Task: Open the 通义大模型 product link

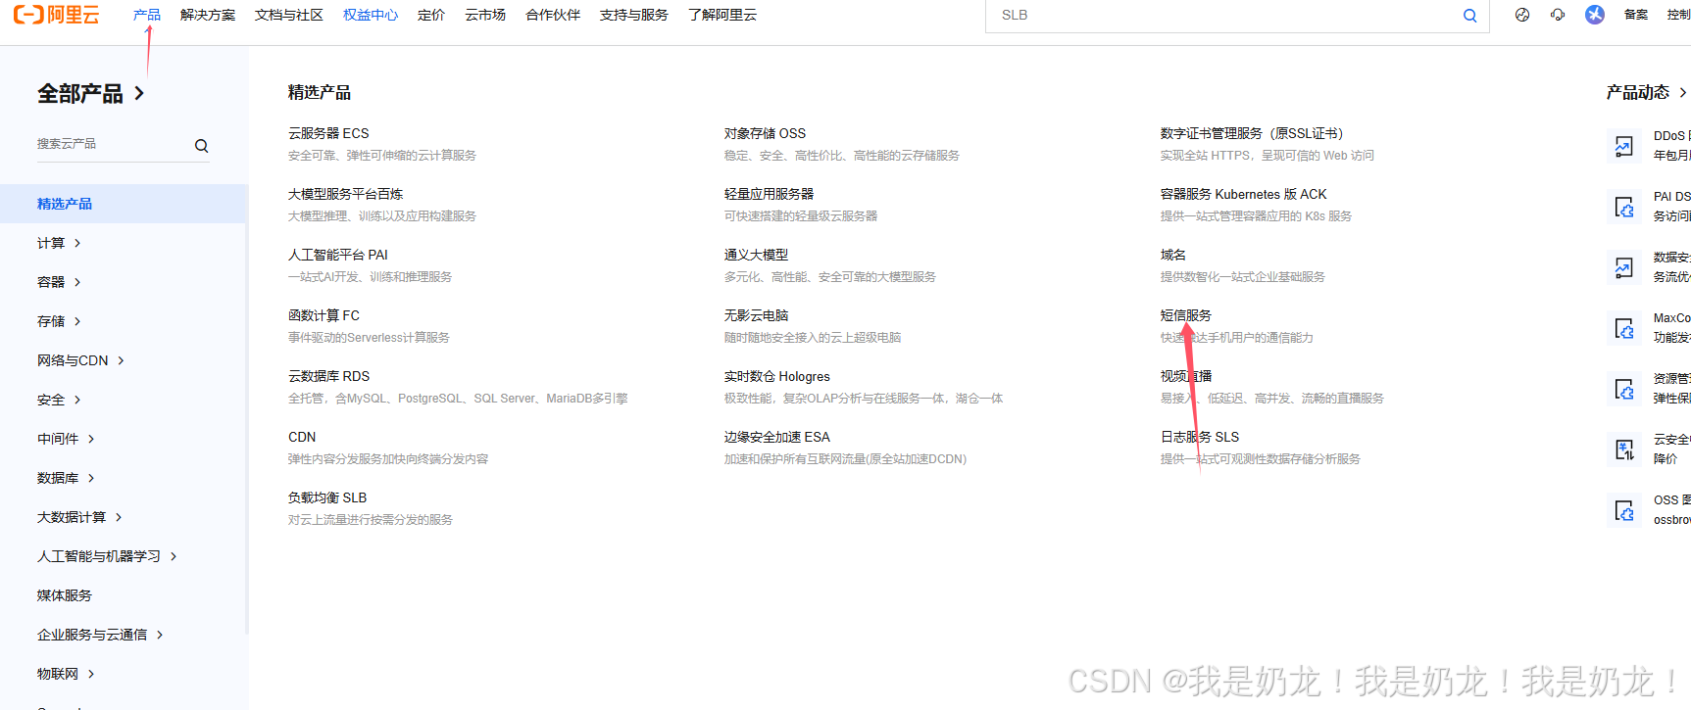Action: (756, 255)
